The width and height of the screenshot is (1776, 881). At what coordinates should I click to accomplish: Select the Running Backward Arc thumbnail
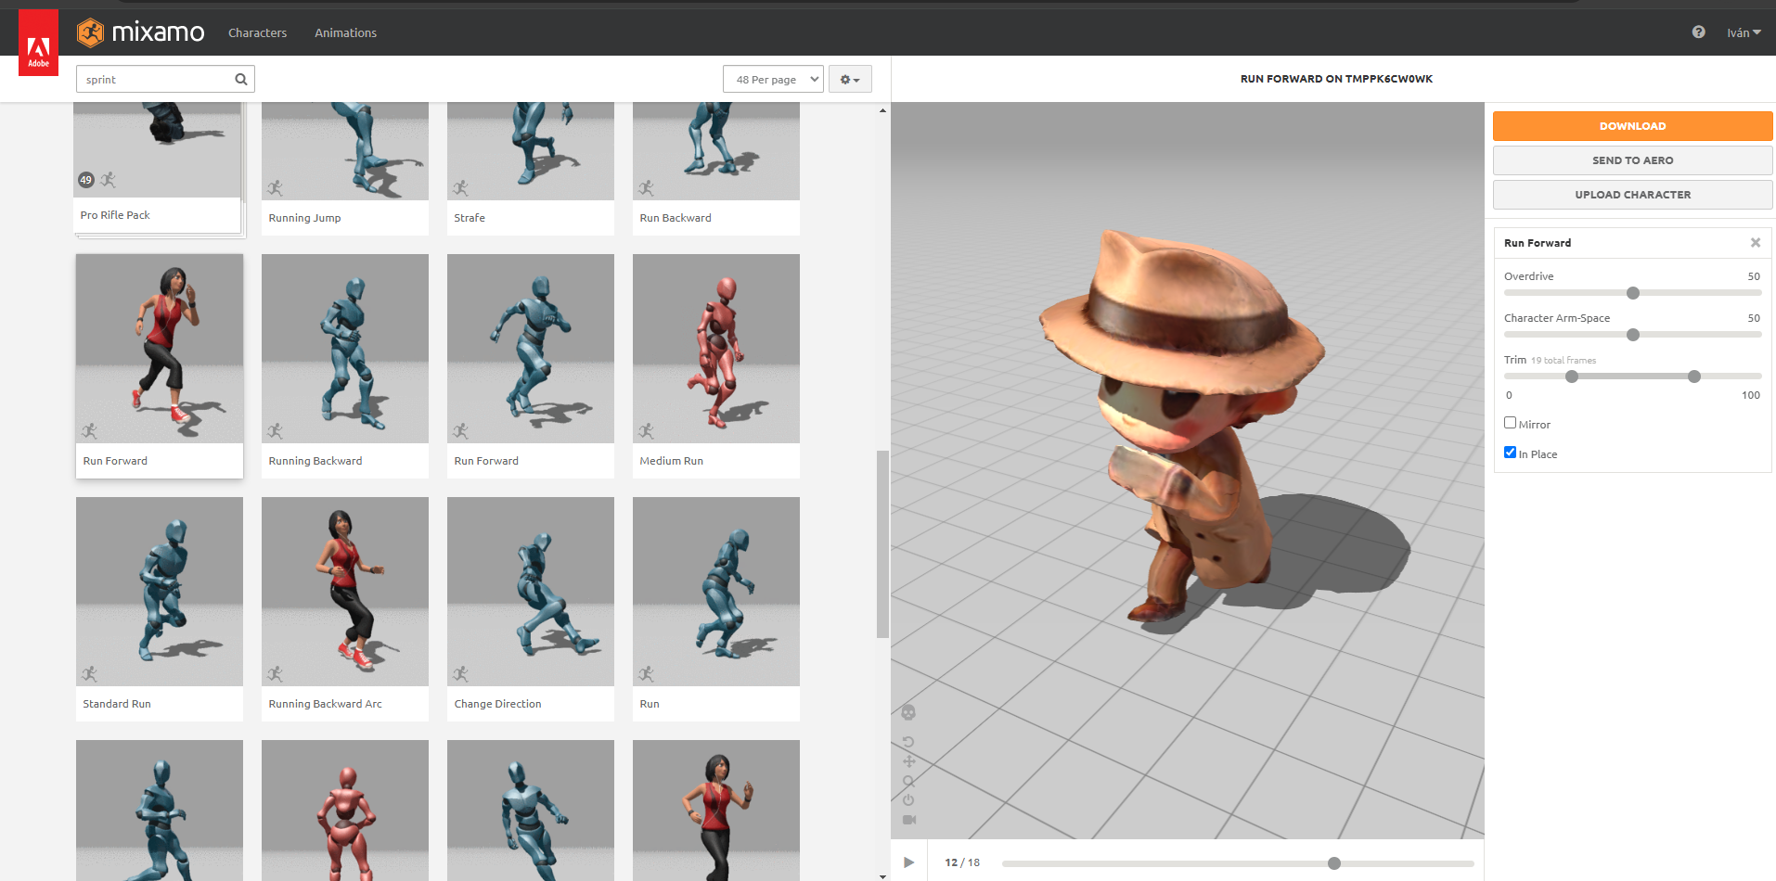point(345,592)
